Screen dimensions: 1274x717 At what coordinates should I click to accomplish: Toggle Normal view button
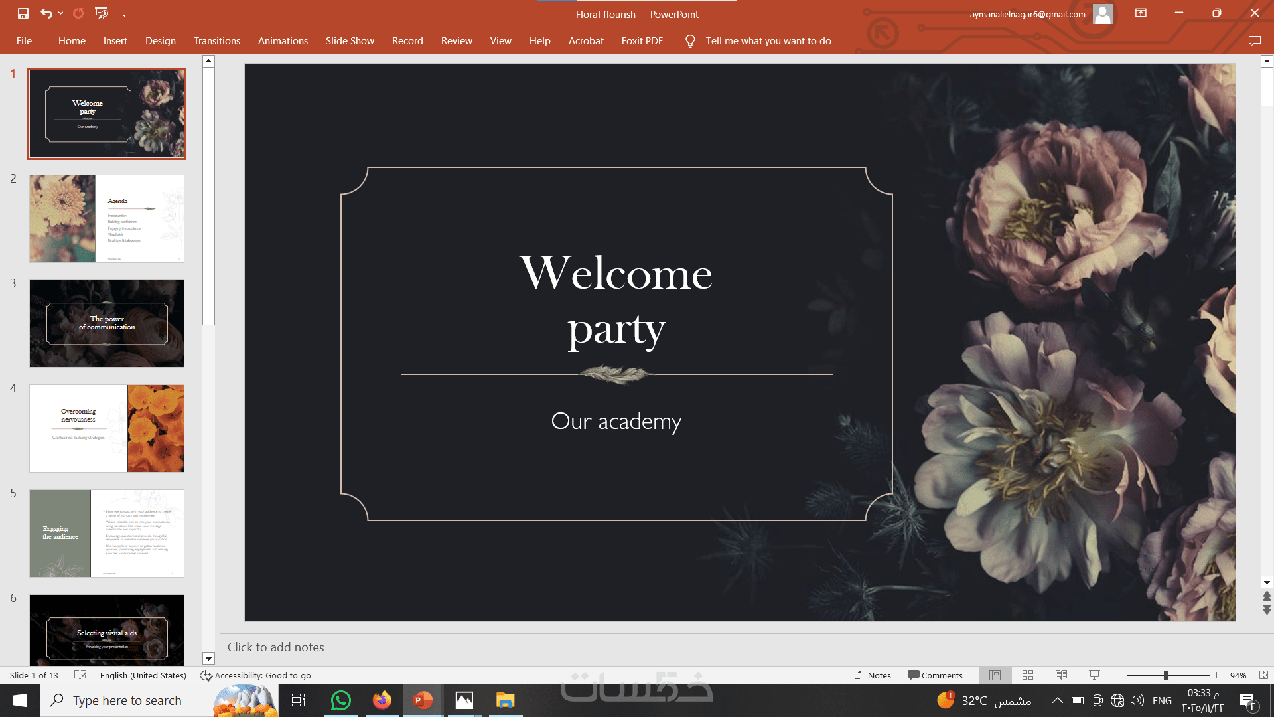tap(995, 675)
